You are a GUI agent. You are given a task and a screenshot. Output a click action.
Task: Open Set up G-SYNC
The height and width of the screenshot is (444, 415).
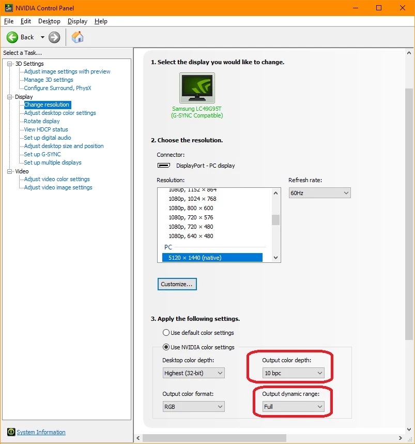42,154
